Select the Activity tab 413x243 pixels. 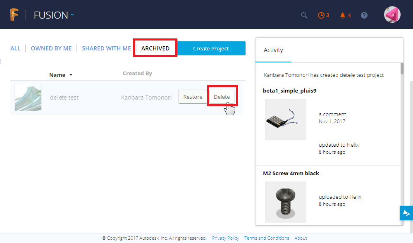pyautogui.click(x=273, y=50)
